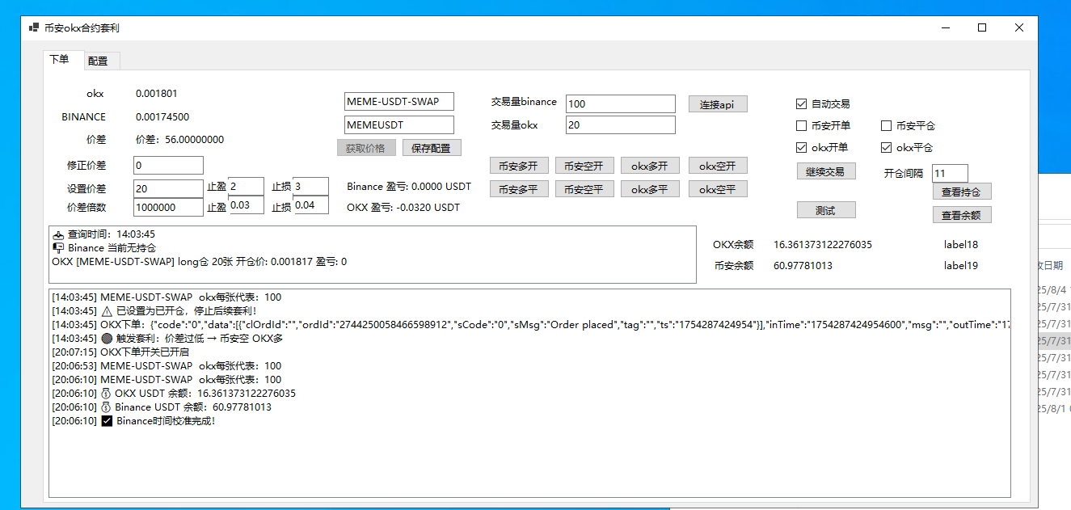Focus the MEME-USDT-SWAP symbol field
The width and height of the screenshot is (1071, 510).
pyautogui.click(x=399, y=102)
